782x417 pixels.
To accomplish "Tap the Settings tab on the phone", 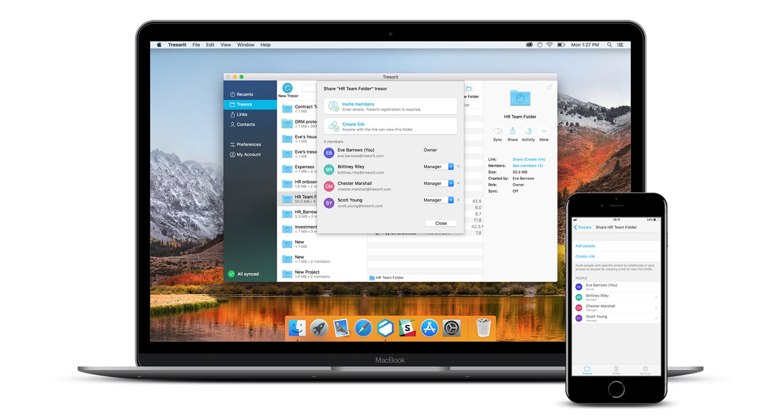I will pyautogui.click(x=645, y=370).
